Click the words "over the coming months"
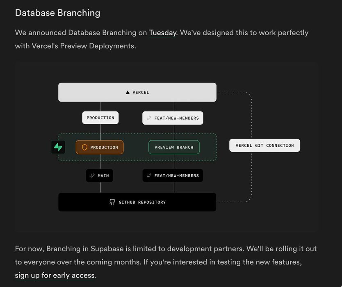The height and width of the screenshot is (287, 342). tap(99, 262)
